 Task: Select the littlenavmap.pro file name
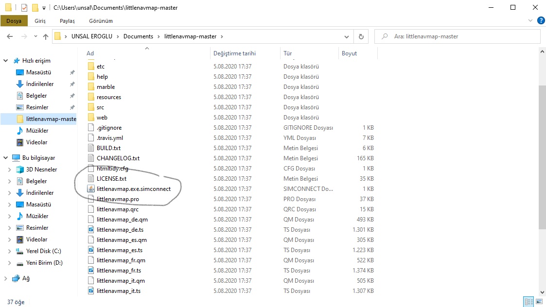[x=118, y=199]
